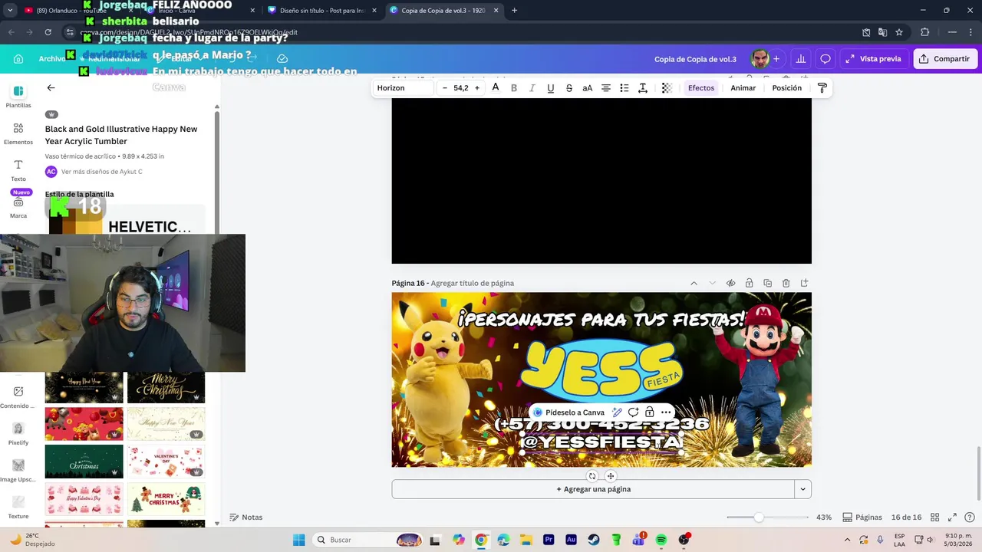982x552 pixels.
Task: Open Pídeselo a Canva assistant
Action: pyautogui.click(x=568, y=412)
